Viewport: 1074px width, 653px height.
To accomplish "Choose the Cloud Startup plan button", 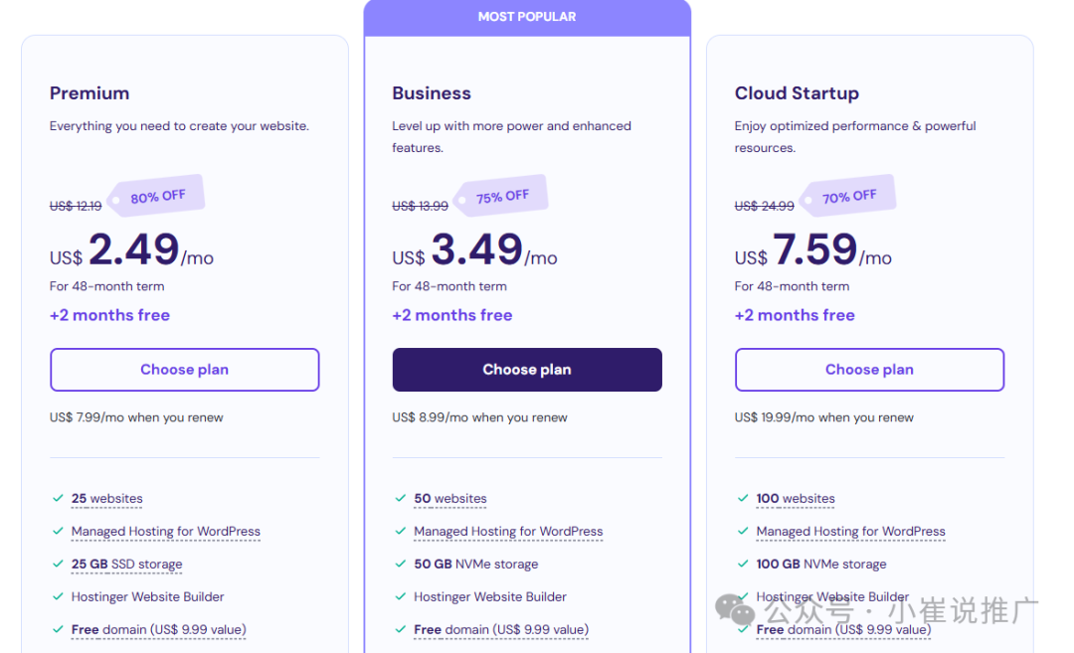I will point(869,370).
